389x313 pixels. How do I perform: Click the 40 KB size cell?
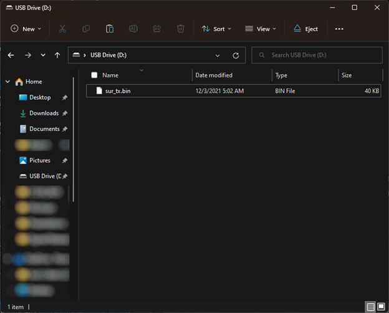tap(372, 91)
